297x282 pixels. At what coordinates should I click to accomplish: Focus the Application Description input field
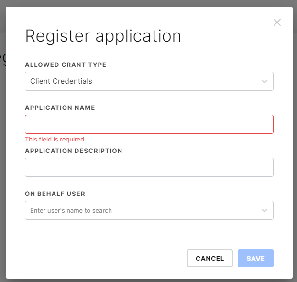click(x=149, y=167)
